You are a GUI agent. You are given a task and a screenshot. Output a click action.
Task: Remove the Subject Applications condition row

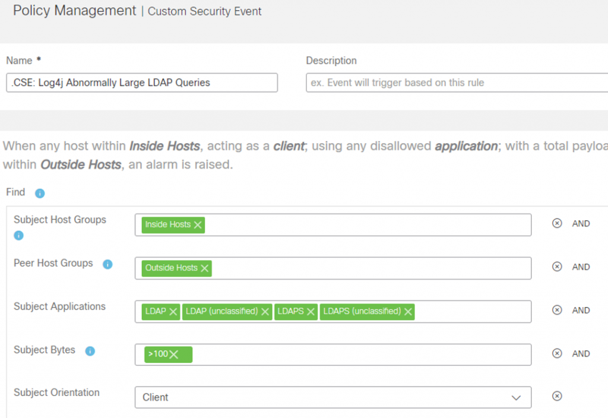point(557,311)
